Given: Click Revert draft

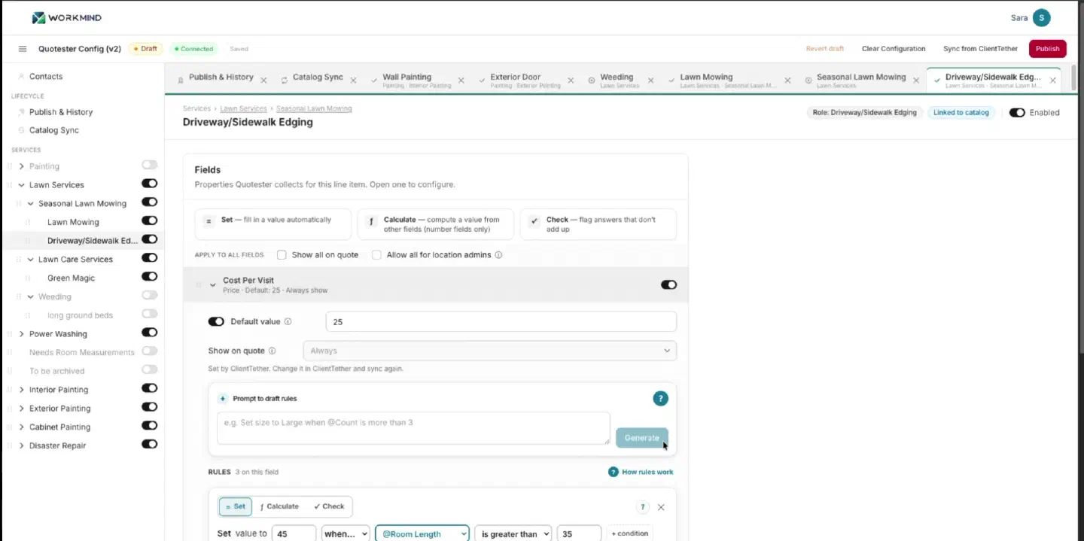Looking at the screenshot, I should pyautogui.click(x=825, y=49).
